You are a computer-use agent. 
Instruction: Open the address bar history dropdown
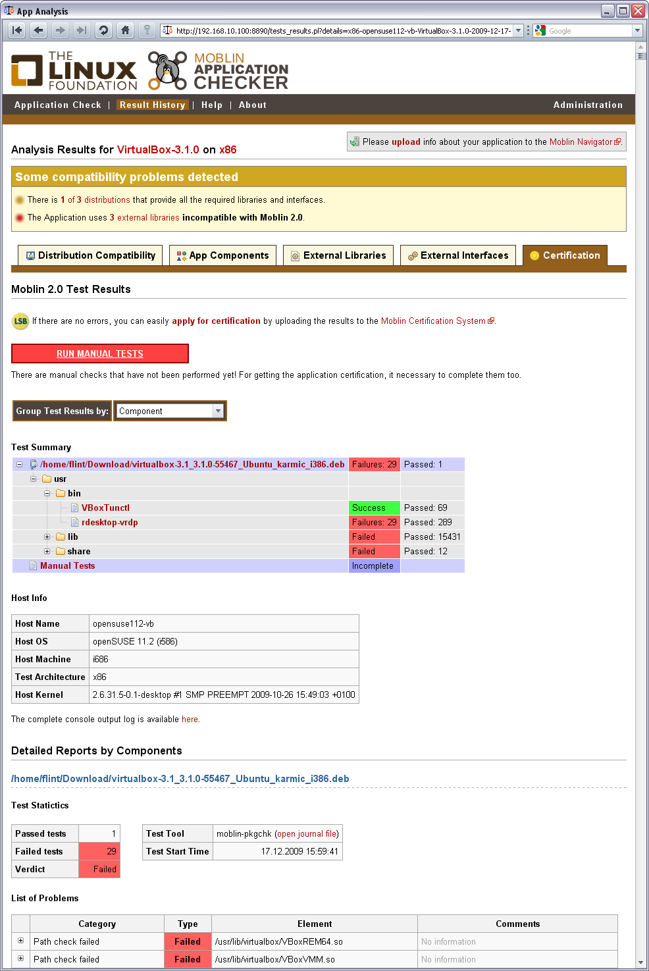[x=519, y=30]
